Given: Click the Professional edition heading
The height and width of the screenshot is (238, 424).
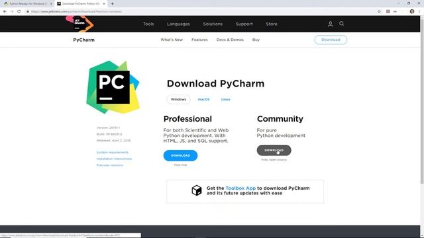Looking at the screenshot, I should click(187, 119).
